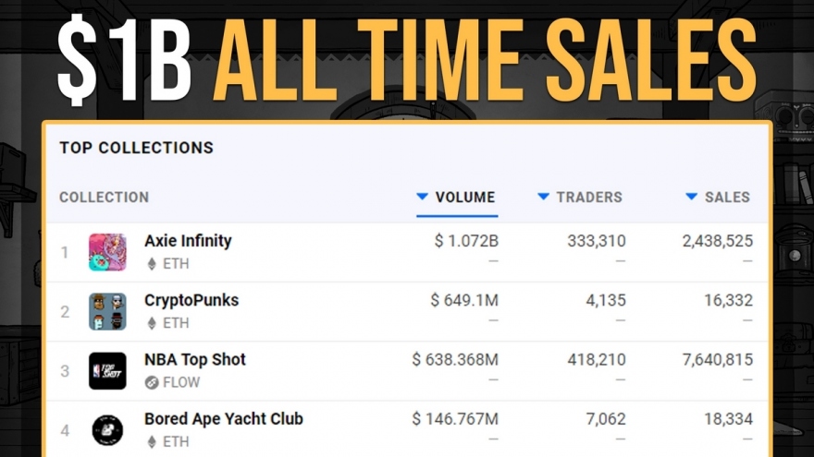Sort by the TRADERS column arrow

pyautogui.click(x=543, y=197)
